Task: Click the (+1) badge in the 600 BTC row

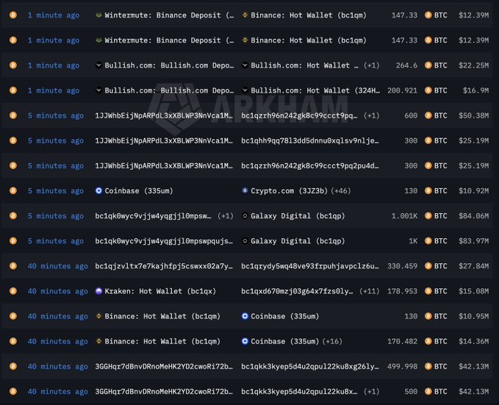Action: (x=371, y=115)
